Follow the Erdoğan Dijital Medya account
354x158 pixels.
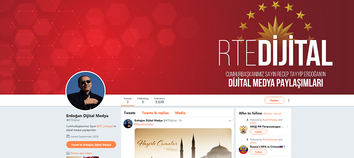point(274,100)
